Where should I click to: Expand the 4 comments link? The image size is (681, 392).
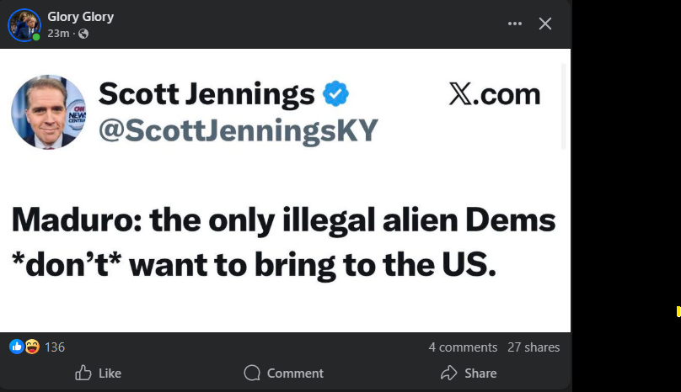[x=463, y=347]
